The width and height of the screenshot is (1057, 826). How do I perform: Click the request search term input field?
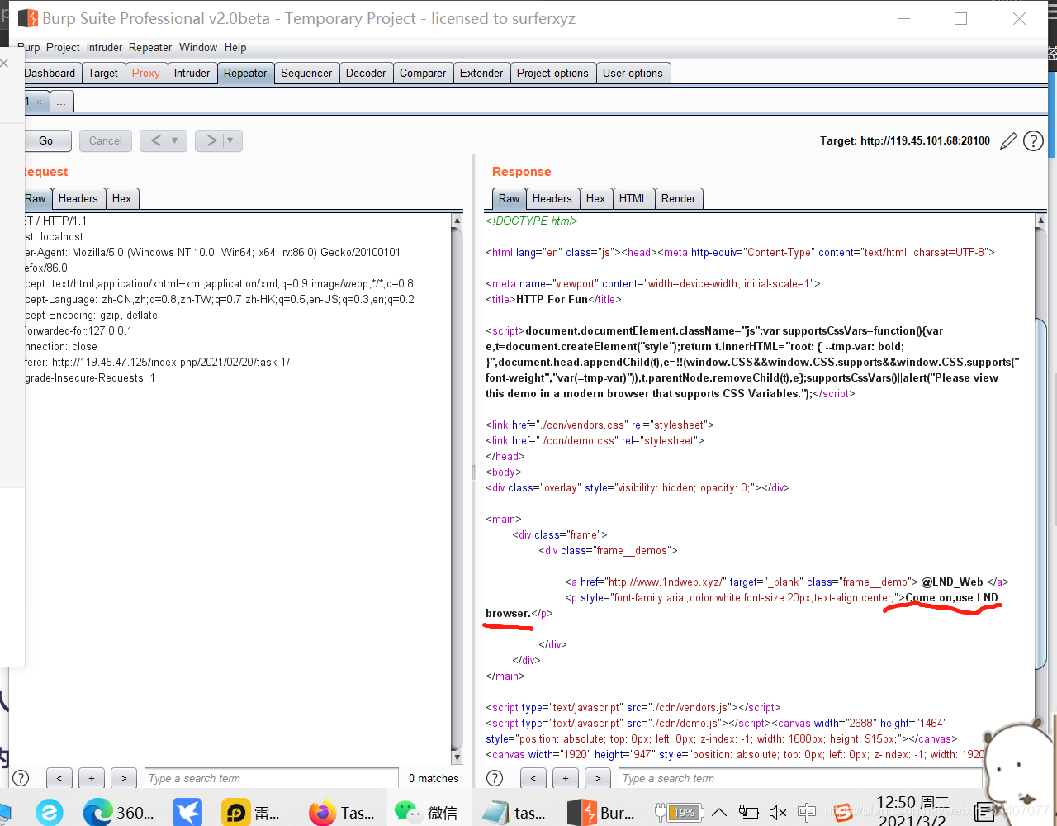coord(272,778)
